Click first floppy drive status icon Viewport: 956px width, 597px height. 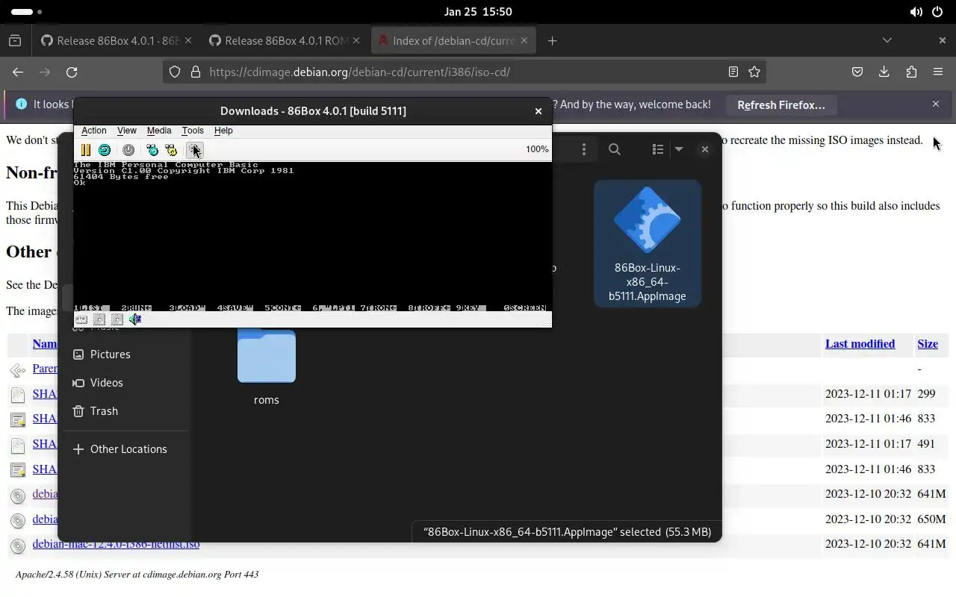[x=99, y=319]
